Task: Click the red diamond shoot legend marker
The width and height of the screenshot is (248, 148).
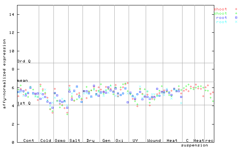Action: [x=236, y=9]
